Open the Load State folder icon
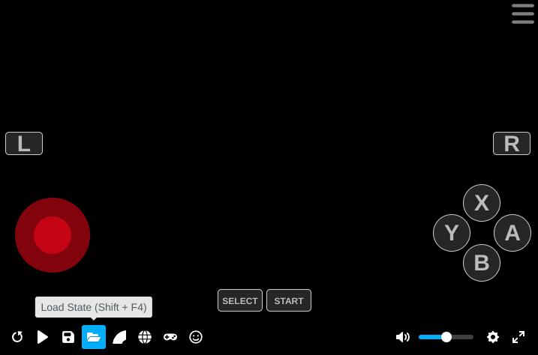Image resolution: width=538 pixels, height=355 pixels. (94, 337)
